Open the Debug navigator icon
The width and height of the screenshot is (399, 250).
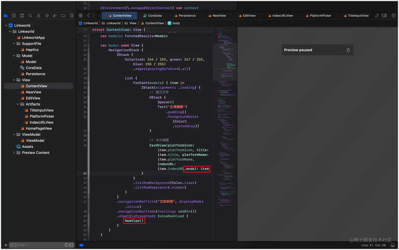coord(55,16)
